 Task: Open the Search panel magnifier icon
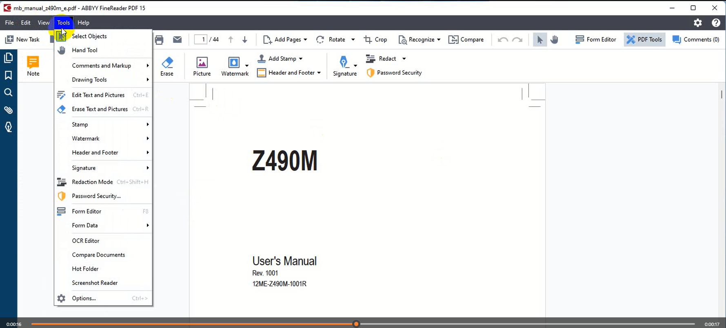(x=8, y=93)
